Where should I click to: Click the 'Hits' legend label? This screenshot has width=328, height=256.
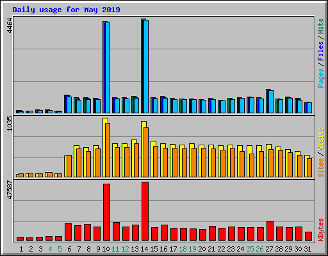click(x=321, y=26)
